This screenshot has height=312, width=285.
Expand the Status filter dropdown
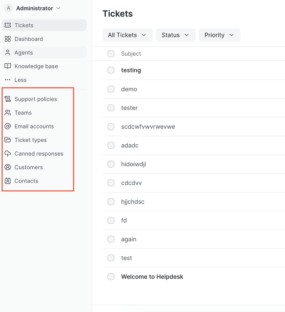coord(176,35)
